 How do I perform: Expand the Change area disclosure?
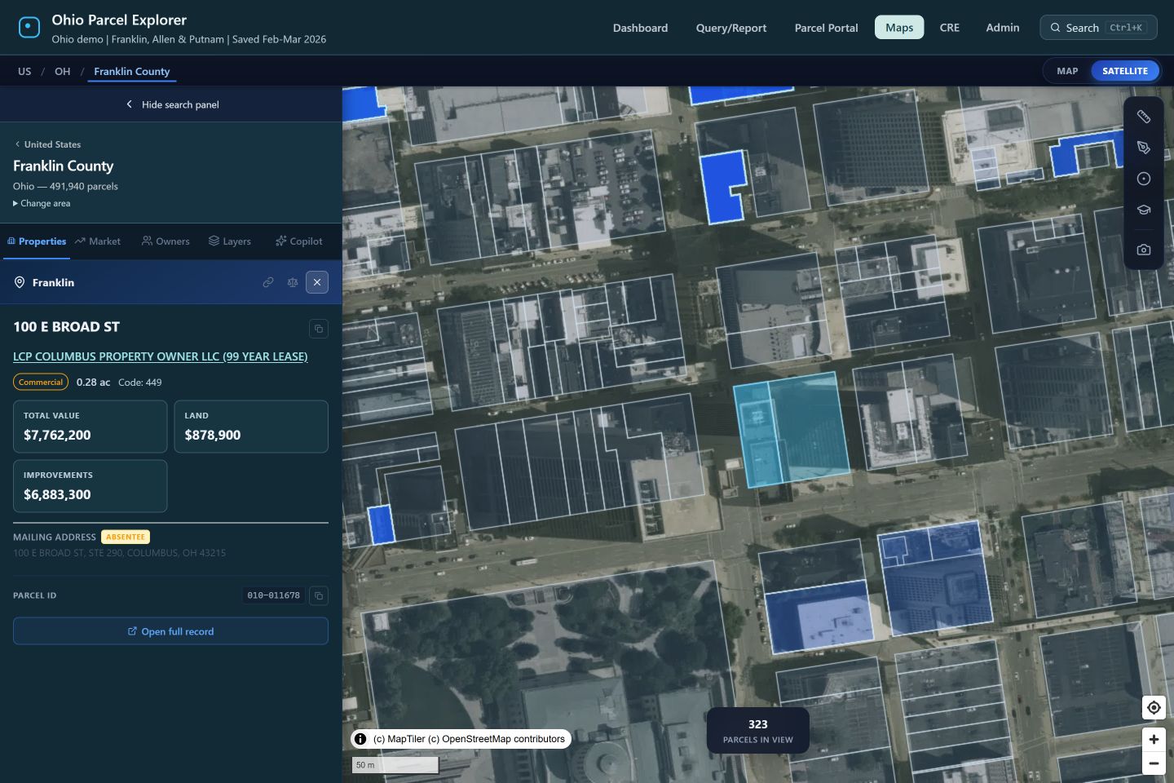click(x=42, y=203)
